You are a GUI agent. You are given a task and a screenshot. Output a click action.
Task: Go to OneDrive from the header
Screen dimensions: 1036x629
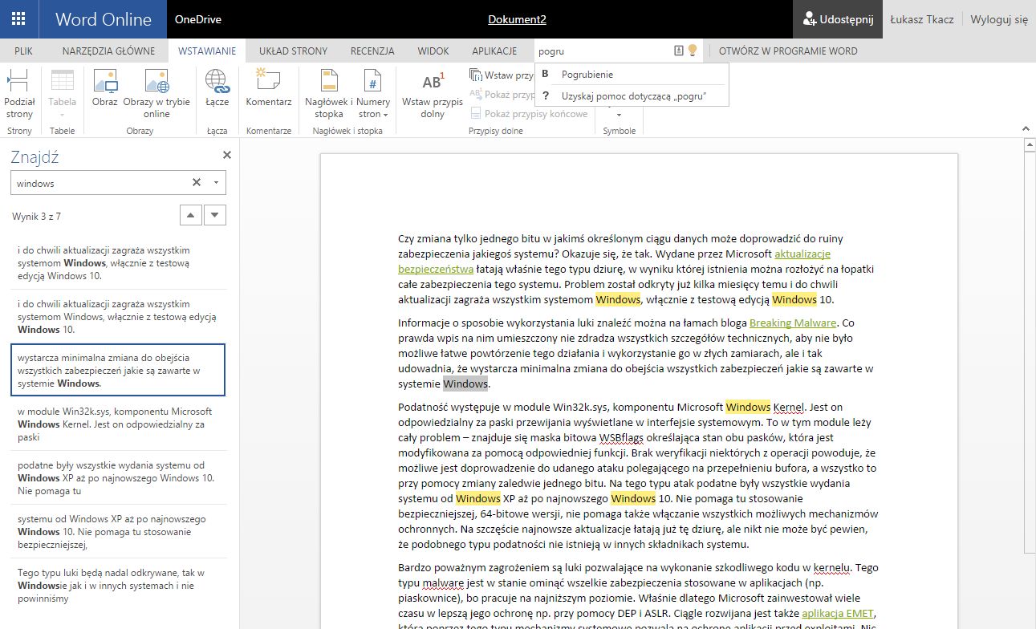point(198,19)
